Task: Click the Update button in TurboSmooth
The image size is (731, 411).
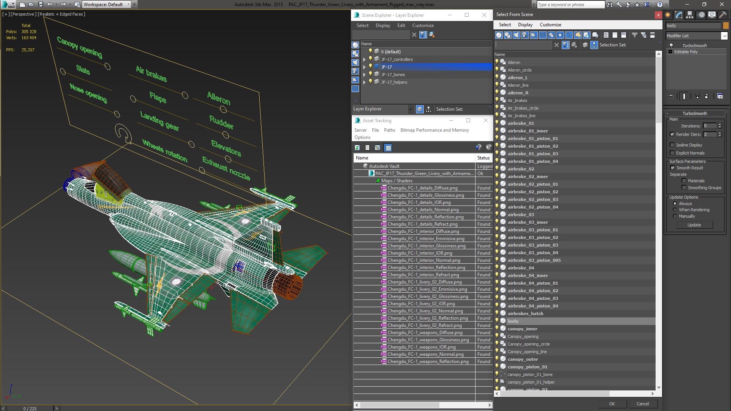Action: click(694, 225)
